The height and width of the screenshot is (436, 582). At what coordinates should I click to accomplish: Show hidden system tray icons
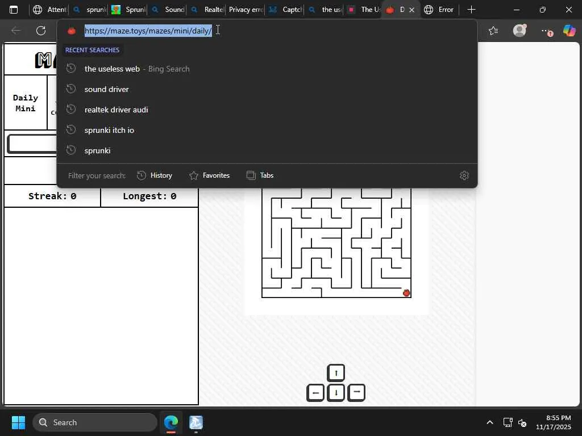[490, 422]
